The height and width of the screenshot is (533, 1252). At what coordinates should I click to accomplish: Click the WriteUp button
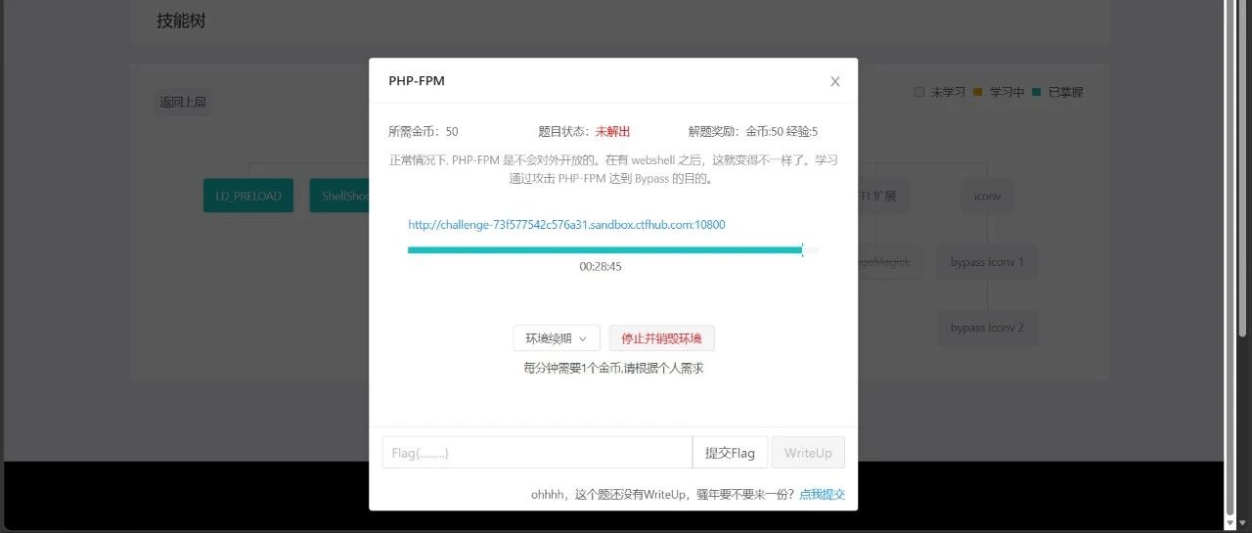[x=808, y=453]
